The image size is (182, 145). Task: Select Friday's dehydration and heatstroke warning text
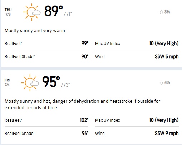coord(83,104)
